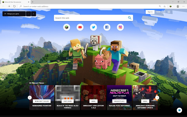This screenshot has width=187, height=117.
Task: Close the Minecraft New Tab extension tab
Action: click(x=29, y=2)
